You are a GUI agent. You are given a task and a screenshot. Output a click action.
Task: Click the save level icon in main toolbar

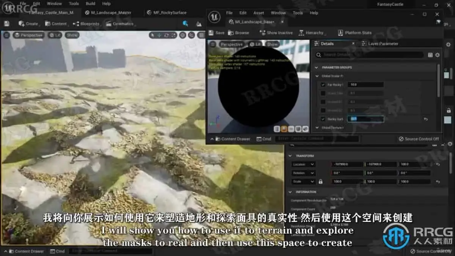(x=6, y=24)
